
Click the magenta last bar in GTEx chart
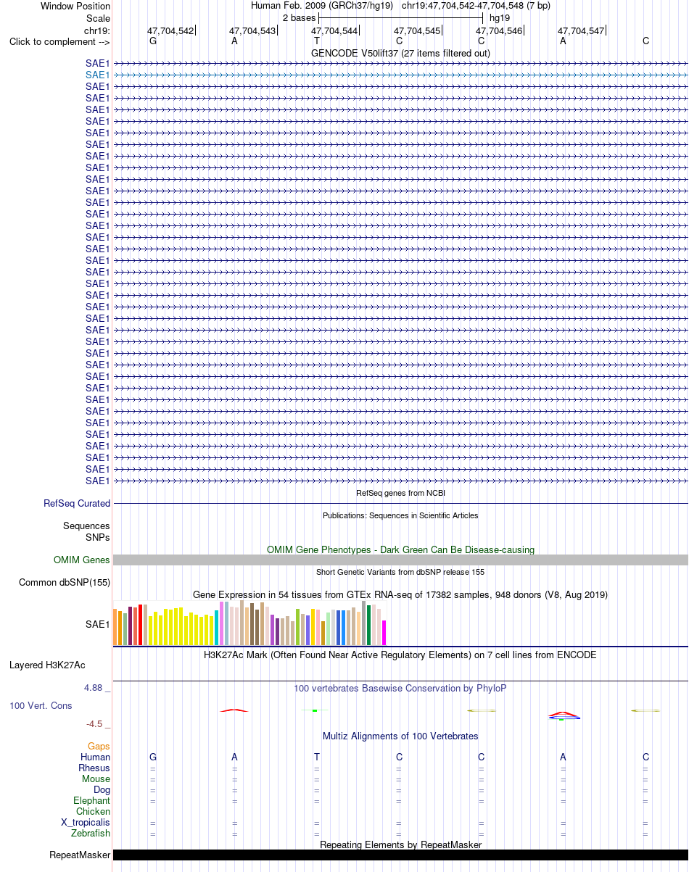coord(384,633)
